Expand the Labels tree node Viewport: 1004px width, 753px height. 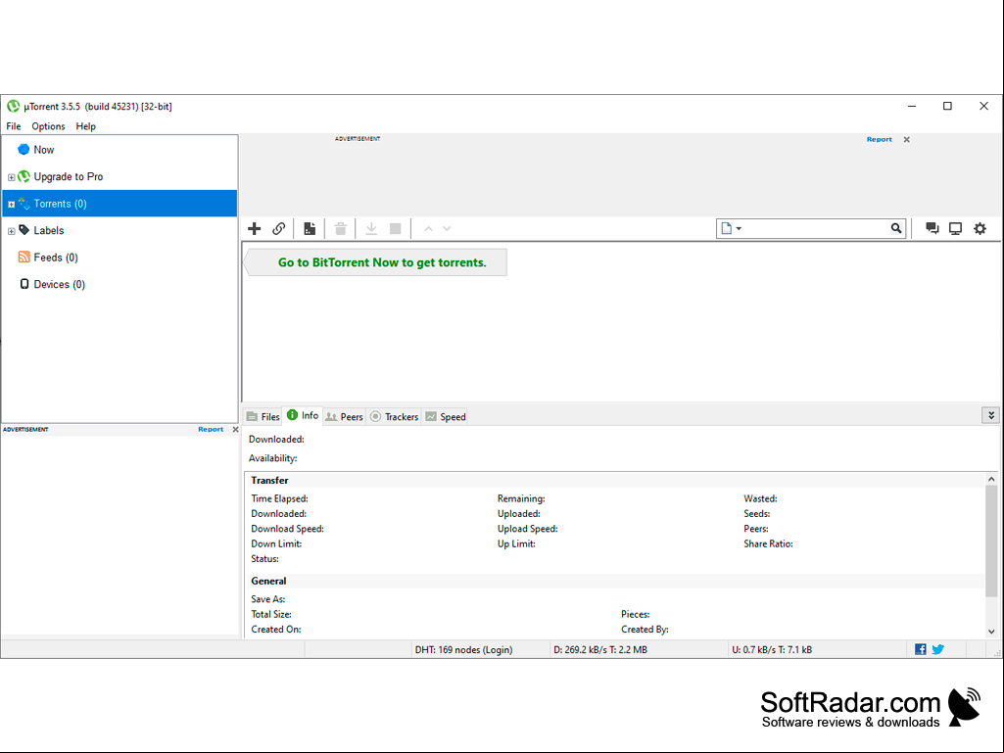(x=11, y=231)
